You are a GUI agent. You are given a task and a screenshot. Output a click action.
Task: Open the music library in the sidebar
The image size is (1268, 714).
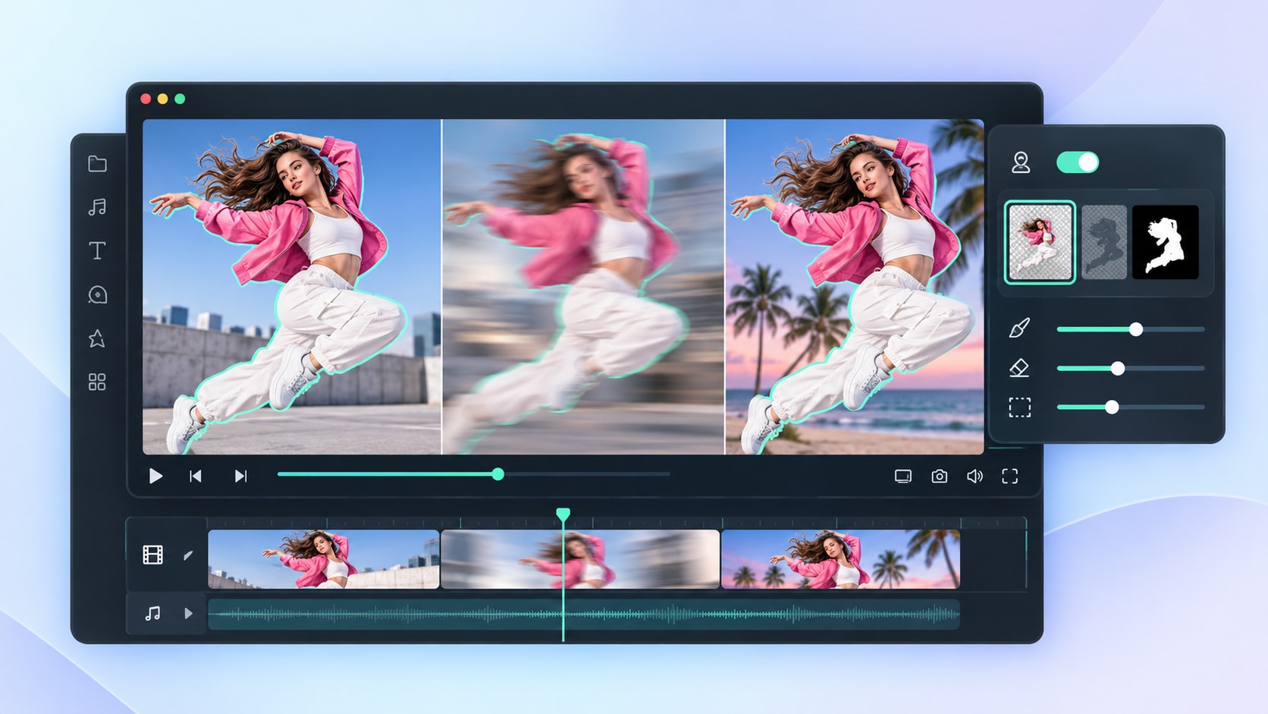click(97, 207)
